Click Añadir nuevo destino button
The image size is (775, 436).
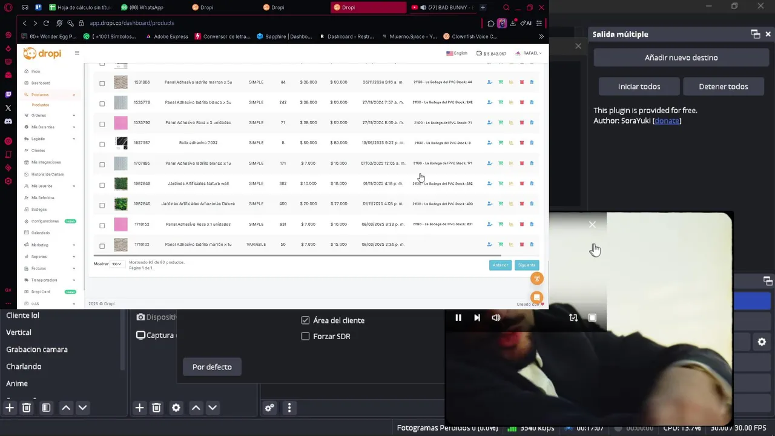click(x=681, y=58)
